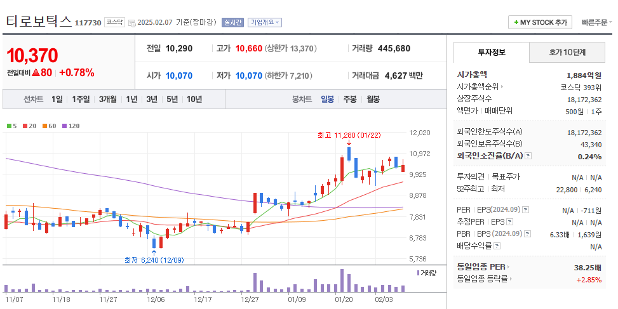
Task: Click the 상한가 13,370 text
Action: click(290, 48)
